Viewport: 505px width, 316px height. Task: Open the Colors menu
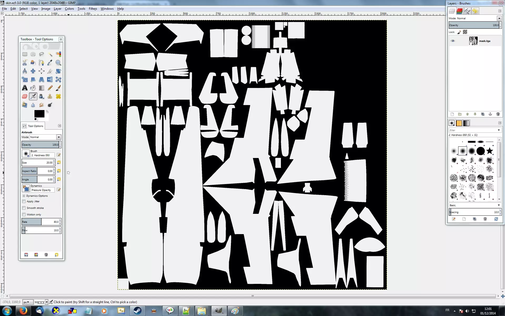[69, 9]
